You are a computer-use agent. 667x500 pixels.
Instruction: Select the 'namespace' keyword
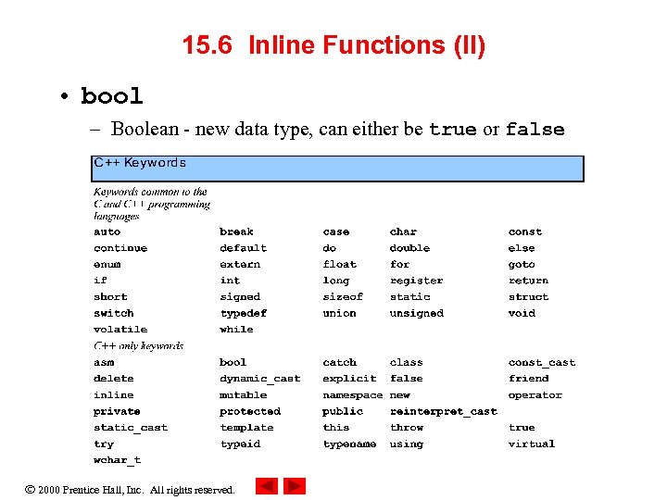353,395
